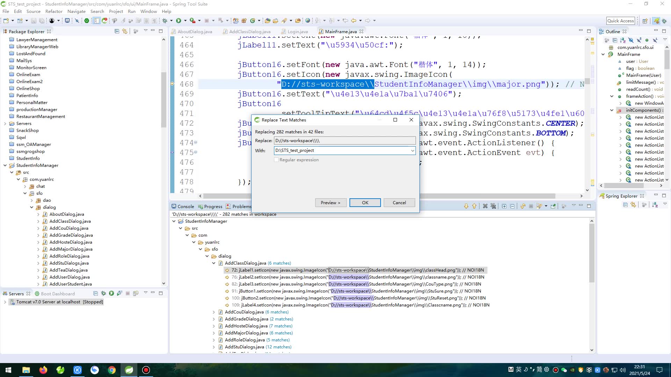Open the Navigate menu
Image resolution: width=671 pixels, height=377 pixels.
point(76,11)
